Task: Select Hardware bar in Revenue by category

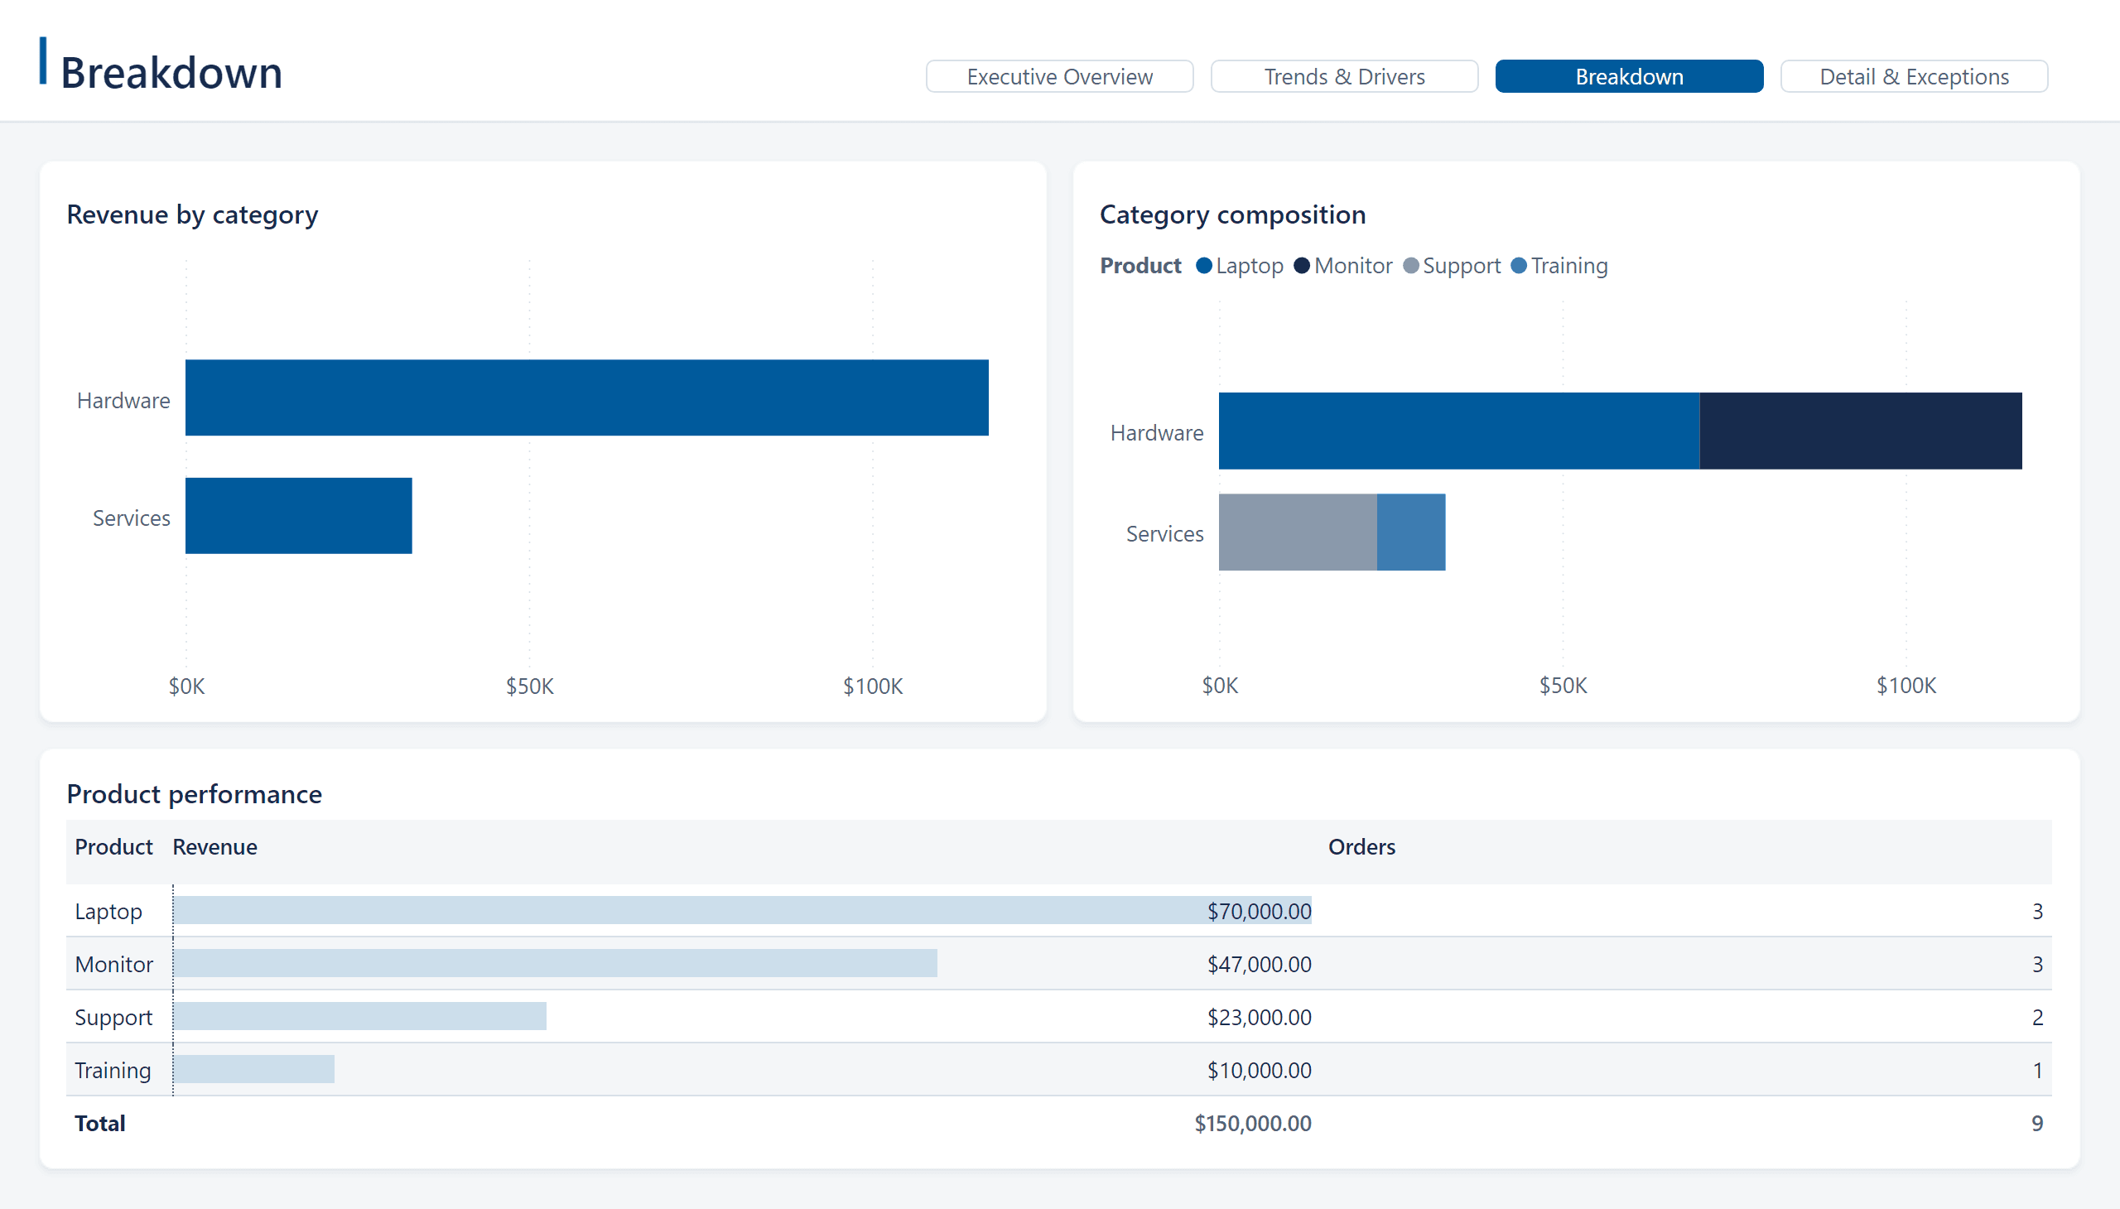Action: 586,397
